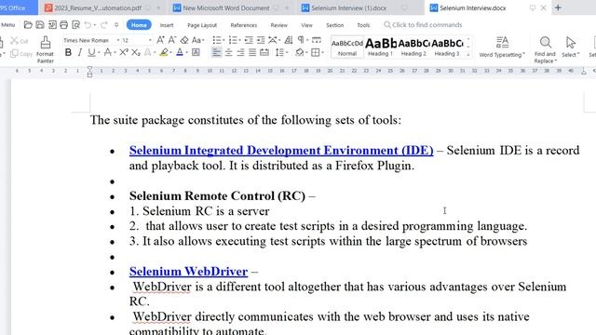This screenshot has width=596, height=335.
Task: Click the Open folder icon
Action: pyautogui.click(x=27, y=25)
